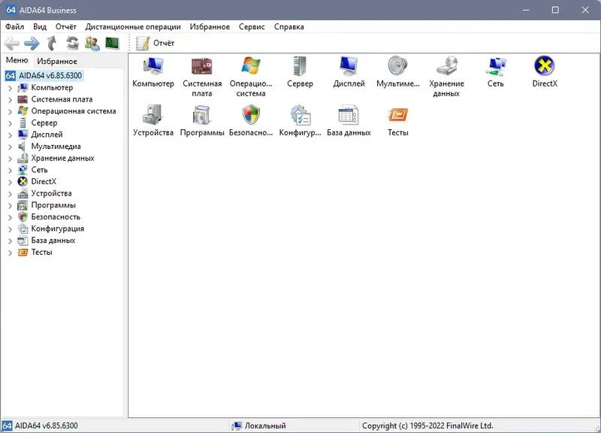Open the Сервис menu
Image resolution: width=601 pixels, height=433 pixels.
coord(251,26)
